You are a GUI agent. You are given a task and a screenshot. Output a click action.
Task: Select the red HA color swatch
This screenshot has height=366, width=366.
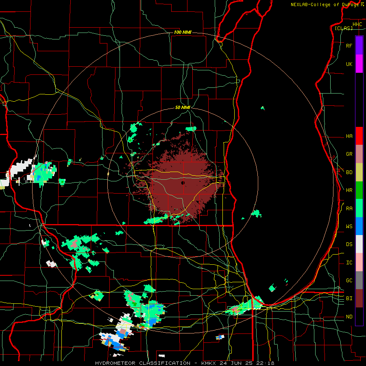[359, 136]
